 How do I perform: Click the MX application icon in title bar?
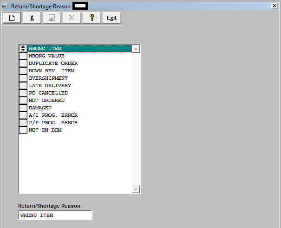[x=6, y=6]
